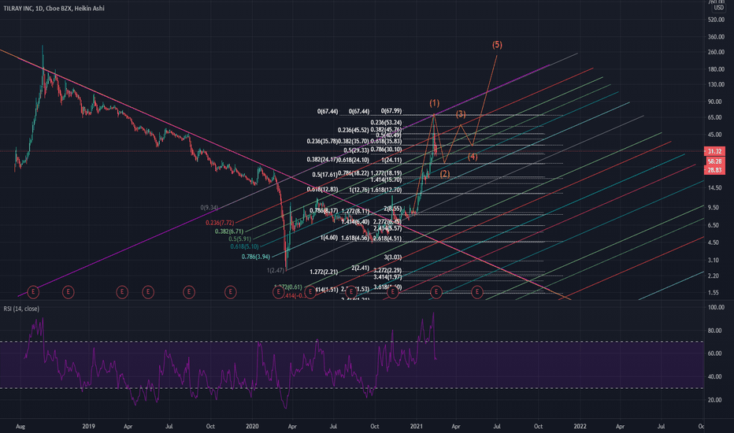Click the 0.5(17.61) Fibonacci label
Image resolution: width=734 pixels, height=433 pixels.
point(325,175)
